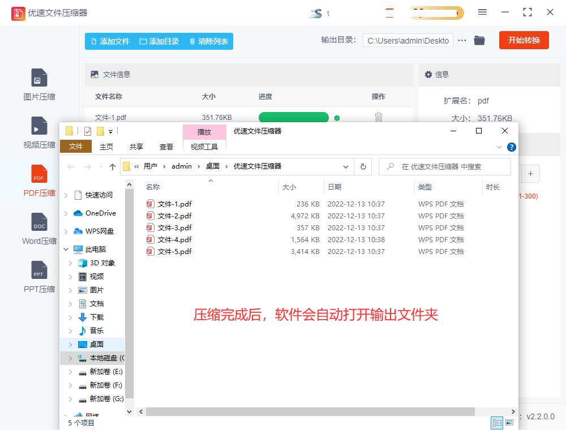Delete 文件-1.pdf using trash icon
This screenshot has height=430, width=566.
pyautogui.click(x=378, y=117)
